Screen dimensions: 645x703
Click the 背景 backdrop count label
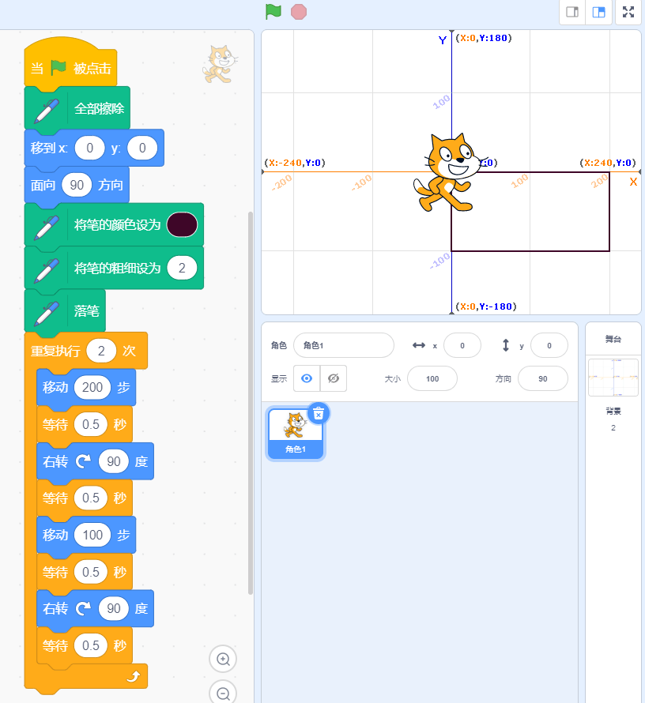[x=613, y=411]
